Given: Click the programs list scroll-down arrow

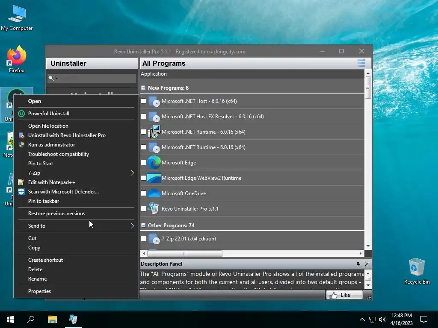Looking at the screenshot, I should coord(368,246).
